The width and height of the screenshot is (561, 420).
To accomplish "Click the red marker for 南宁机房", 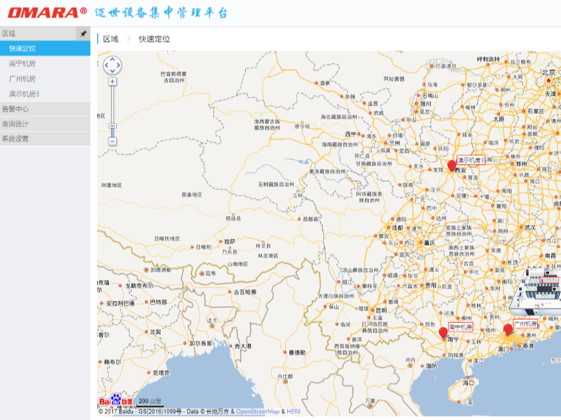I will pyautogui.click(x=443, y=332).
